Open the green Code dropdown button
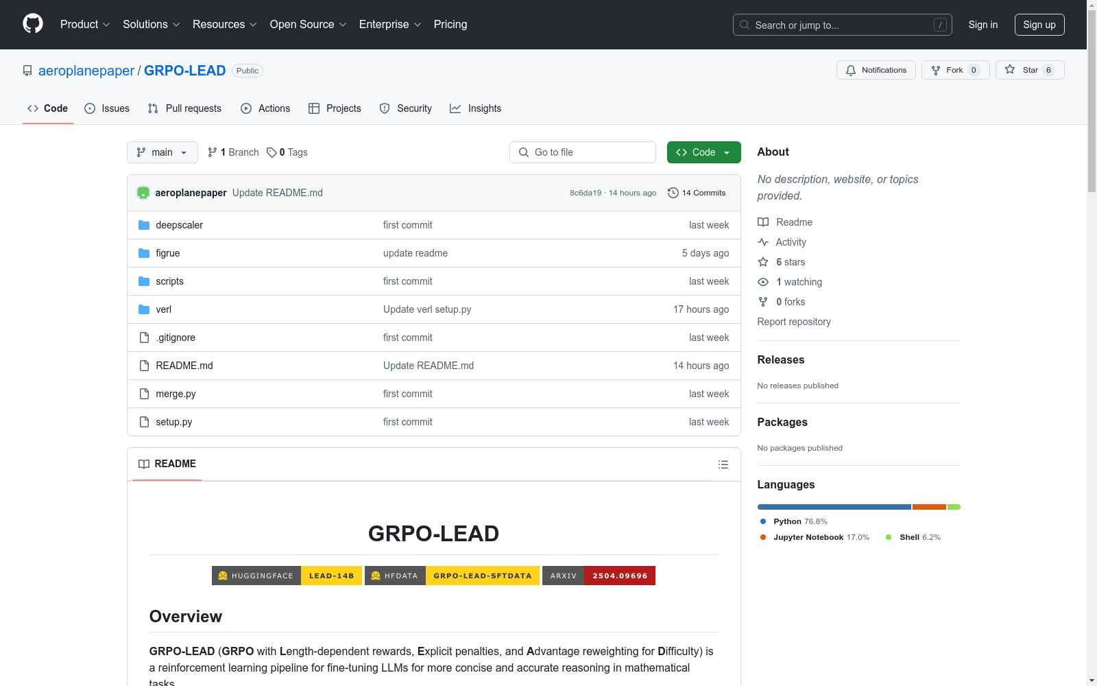Viewport: 1097px width, 686px height. point(703,152)
